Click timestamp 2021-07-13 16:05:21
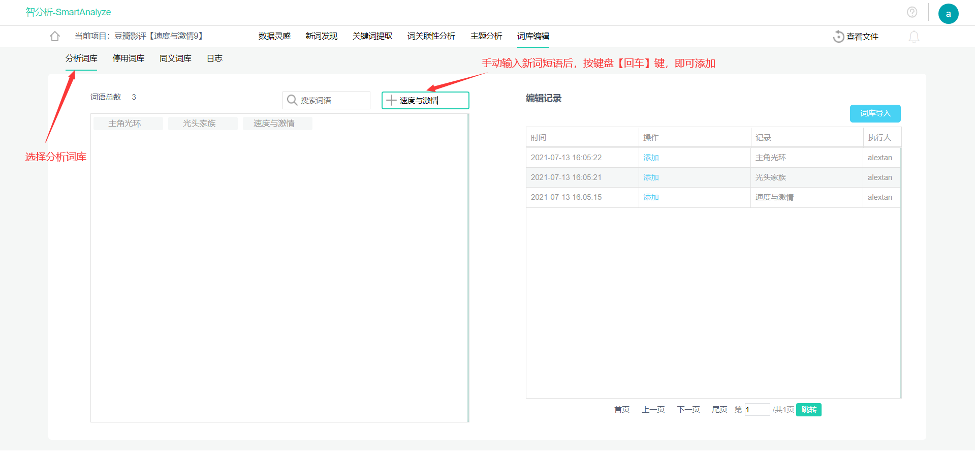 tap(566, 177)
